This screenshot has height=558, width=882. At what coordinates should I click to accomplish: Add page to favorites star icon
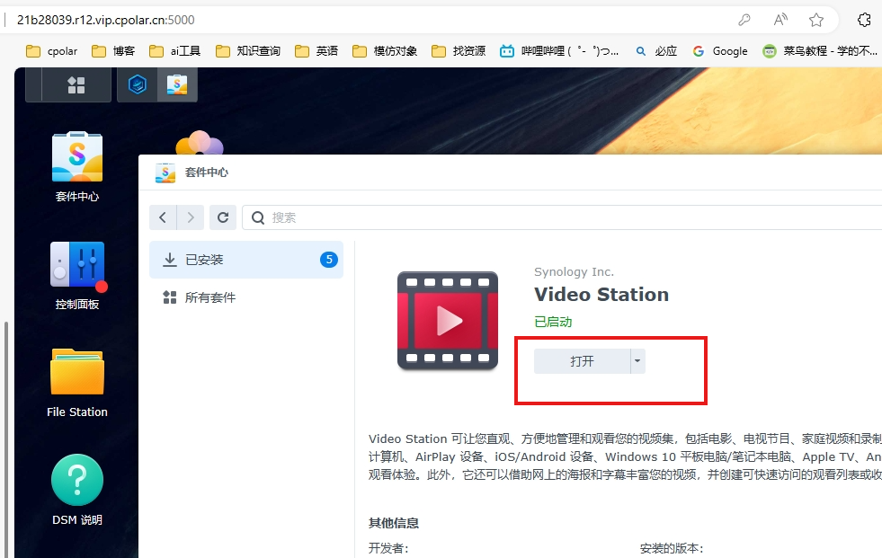(816, 21)
